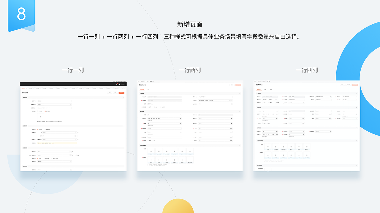Click the 上市时间 date picker icon
Image resolution: width=380 pixels, height=213 pixels.
[x=231, y=104]
